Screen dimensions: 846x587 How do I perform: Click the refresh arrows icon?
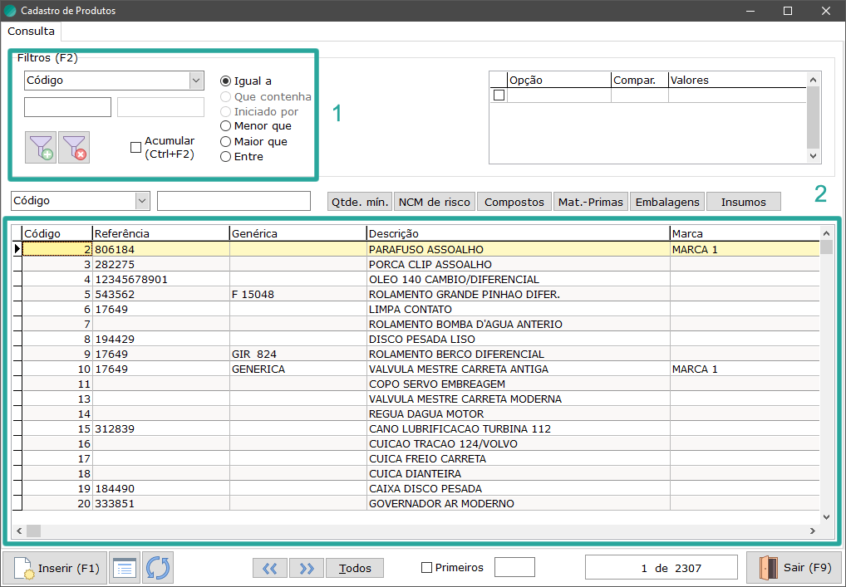158,569
